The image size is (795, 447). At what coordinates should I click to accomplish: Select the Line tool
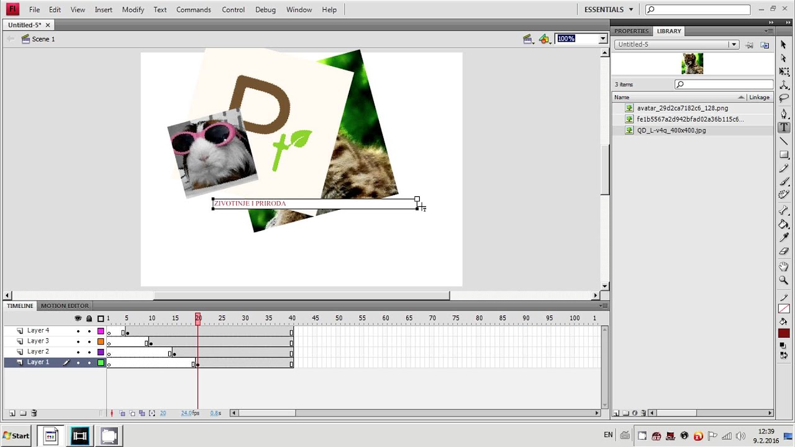(784, 142)
